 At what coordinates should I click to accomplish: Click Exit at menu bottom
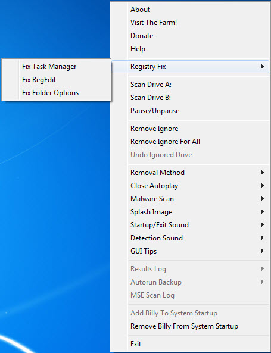191,344
